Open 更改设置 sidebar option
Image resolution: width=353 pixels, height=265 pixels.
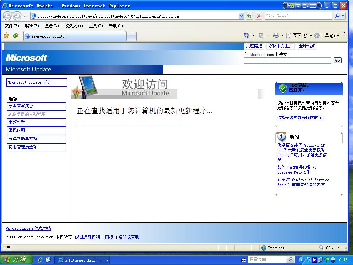pos(37,122)
